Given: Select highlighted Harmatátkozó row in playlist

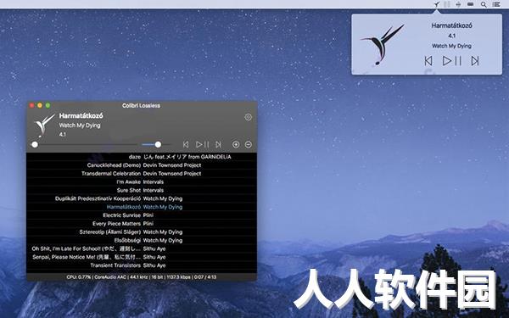Looking at the screenshot, I should (x=142, y=207).
